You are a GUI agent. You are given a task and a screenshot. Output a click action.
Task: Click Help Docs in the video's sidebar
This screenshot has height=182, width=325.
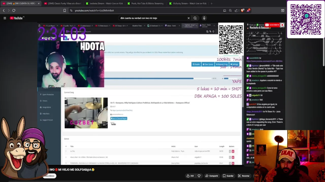(x=46, y=114)
